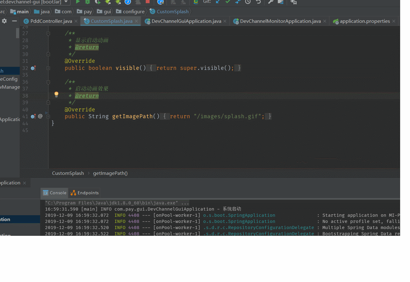The width and height of the screenshot is (410, 282).
Task: Close the application.properties tab
Action: (394, 21)
